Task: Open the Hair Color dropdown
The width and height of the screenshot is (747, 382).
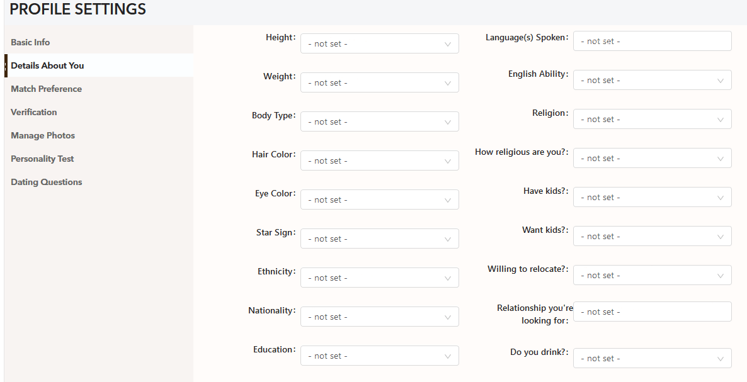Action: click(379, 160)
